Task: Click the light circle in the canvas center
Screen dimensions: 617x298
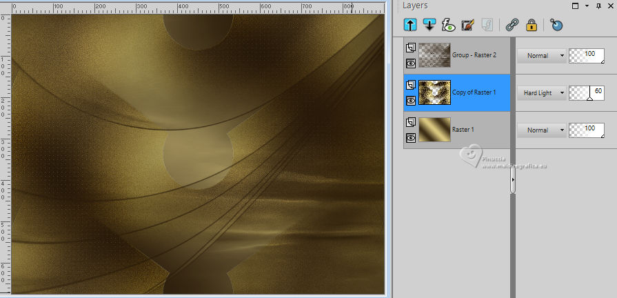Action: click(198, 156)
